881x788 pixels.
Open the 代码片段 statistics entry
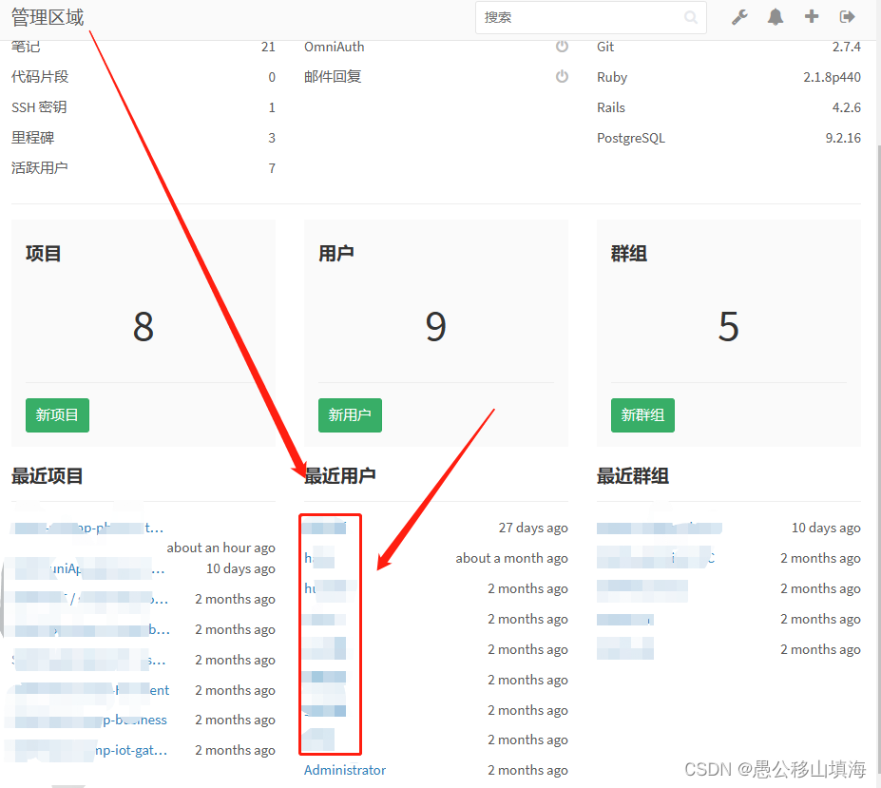[38, 76]
